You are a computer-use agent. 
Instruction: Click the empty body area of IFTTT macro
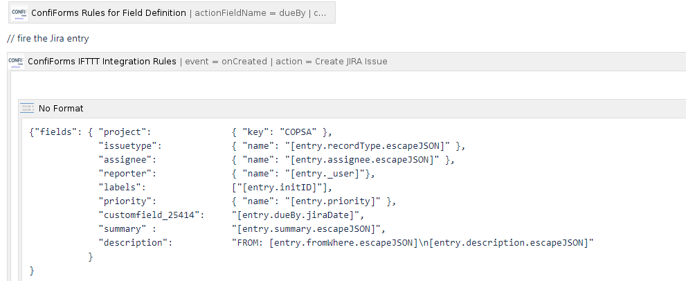[347, 85]
